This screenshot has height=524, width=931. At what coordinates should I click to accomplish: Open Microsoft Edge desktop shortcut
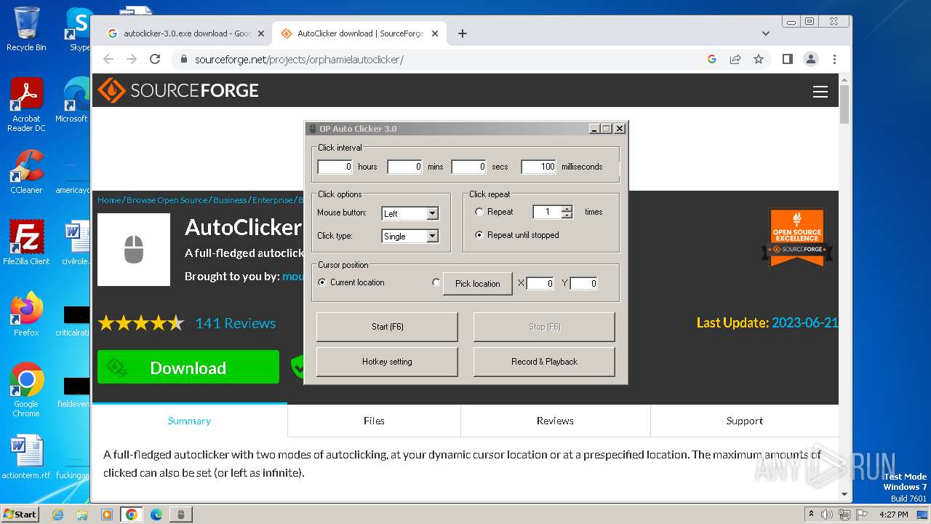(x=75, y=100)
